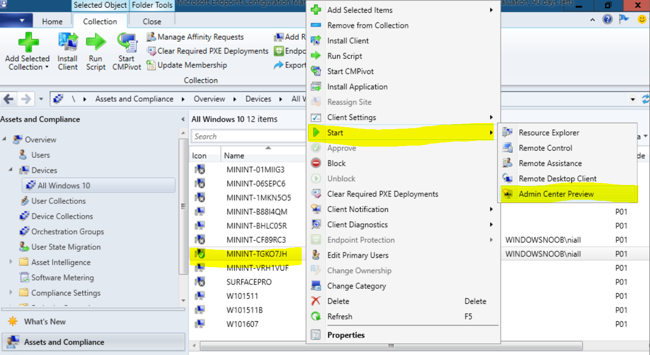
Task: Collapse the Assets and Compliance pane arrow
Action: (x=183, y=120)
